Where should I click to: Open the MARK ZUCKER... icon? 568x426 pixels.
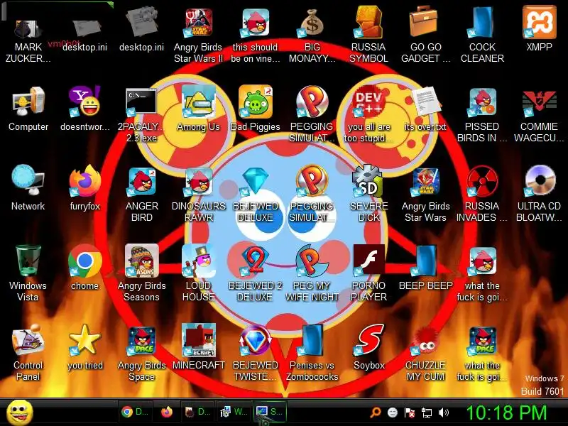(x=28, y=28)
